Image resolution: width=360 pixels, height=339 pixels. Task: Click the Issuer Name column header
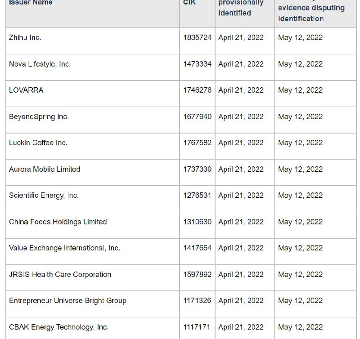31,3
